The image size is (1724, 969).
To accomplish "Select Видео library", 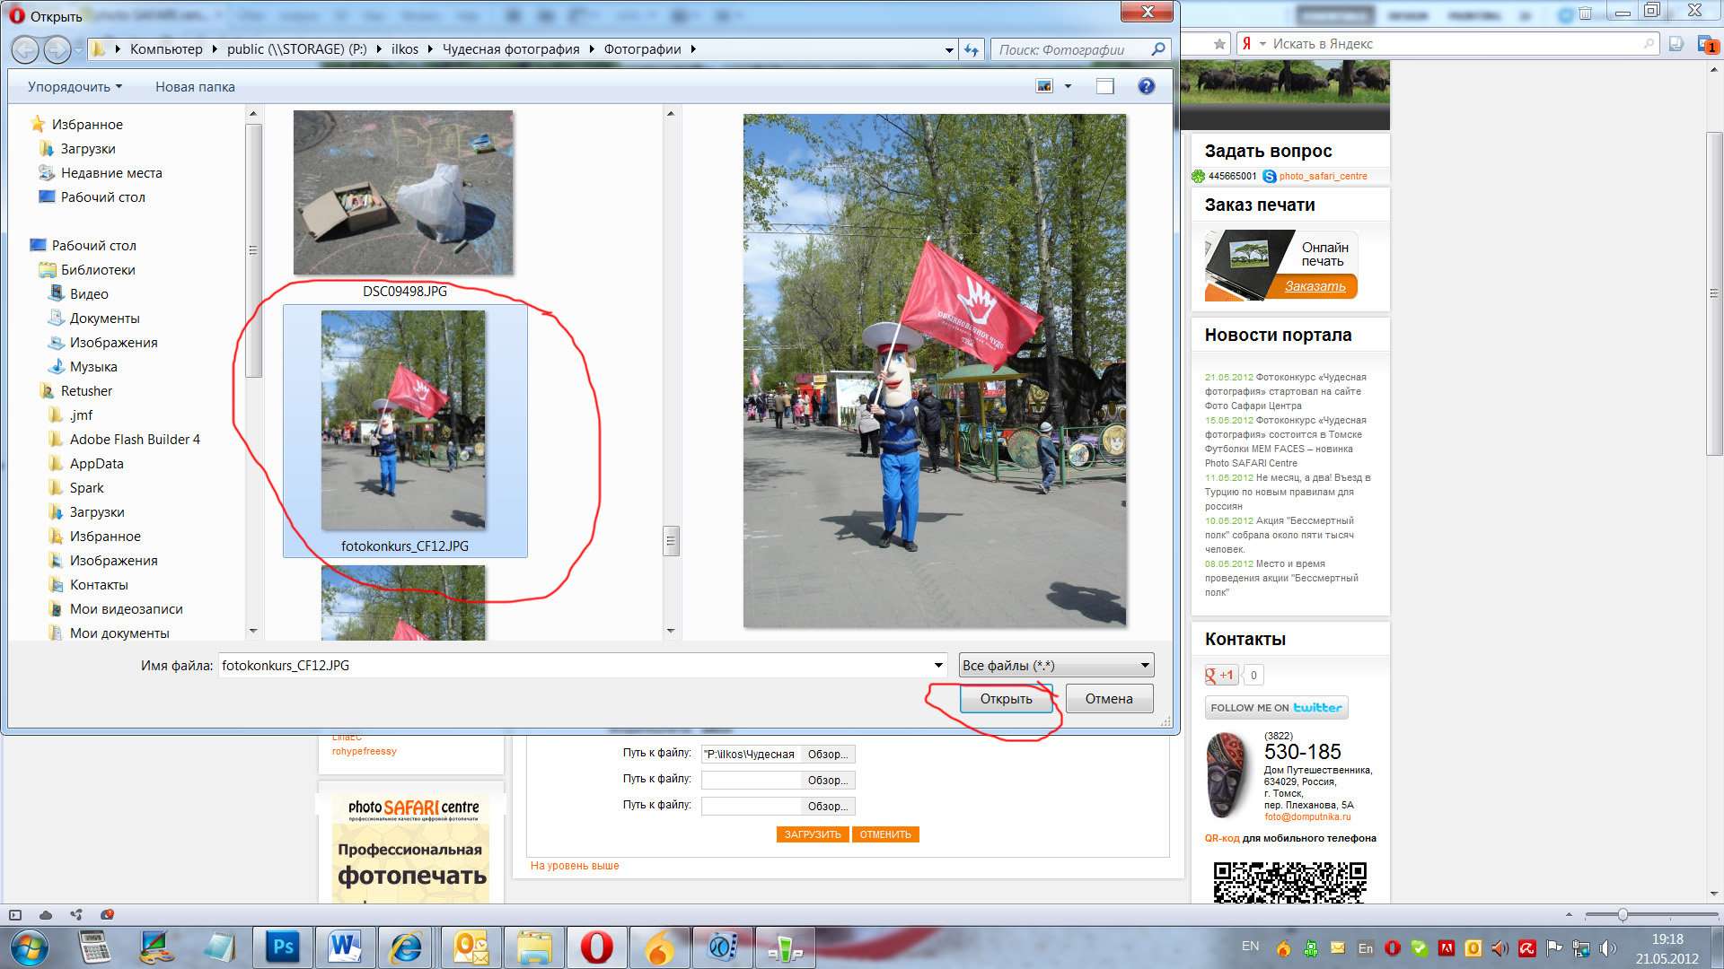I will point(89,294).
